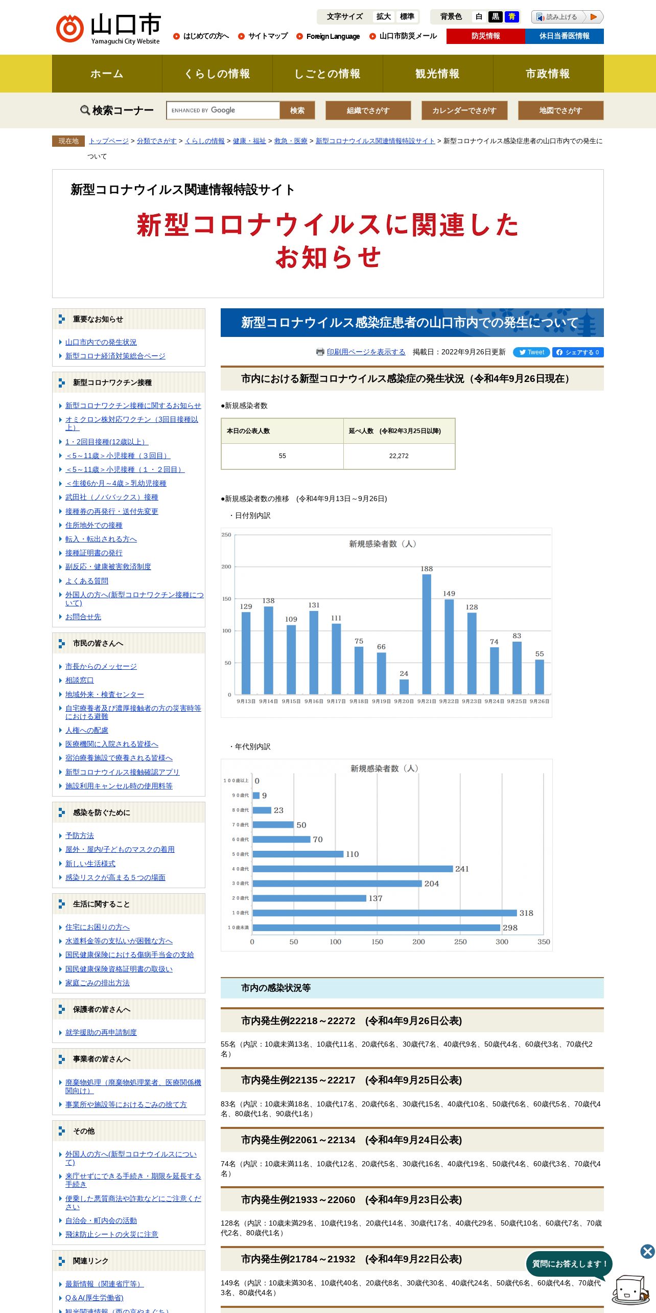Click the printer icon for print page
Image resolution: width=656 pixels, height=1313 pixels.
[x=320, y=352]
